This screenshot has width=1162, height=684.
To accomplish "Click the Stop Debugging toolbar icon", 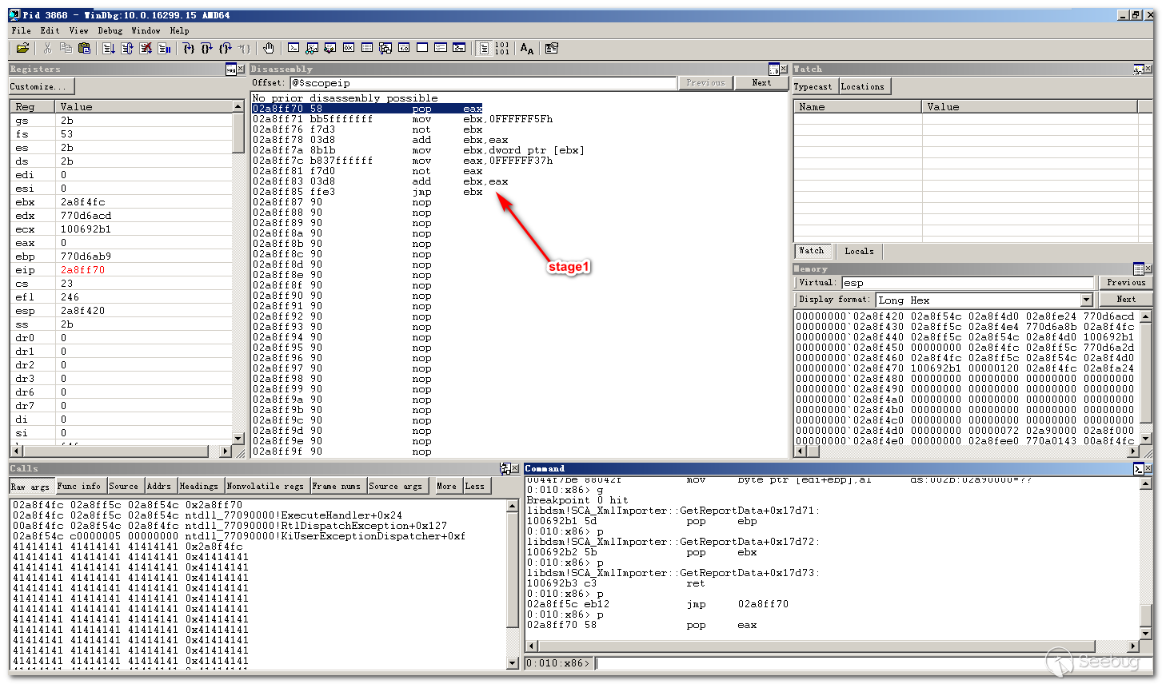I will tap(146, 49).
